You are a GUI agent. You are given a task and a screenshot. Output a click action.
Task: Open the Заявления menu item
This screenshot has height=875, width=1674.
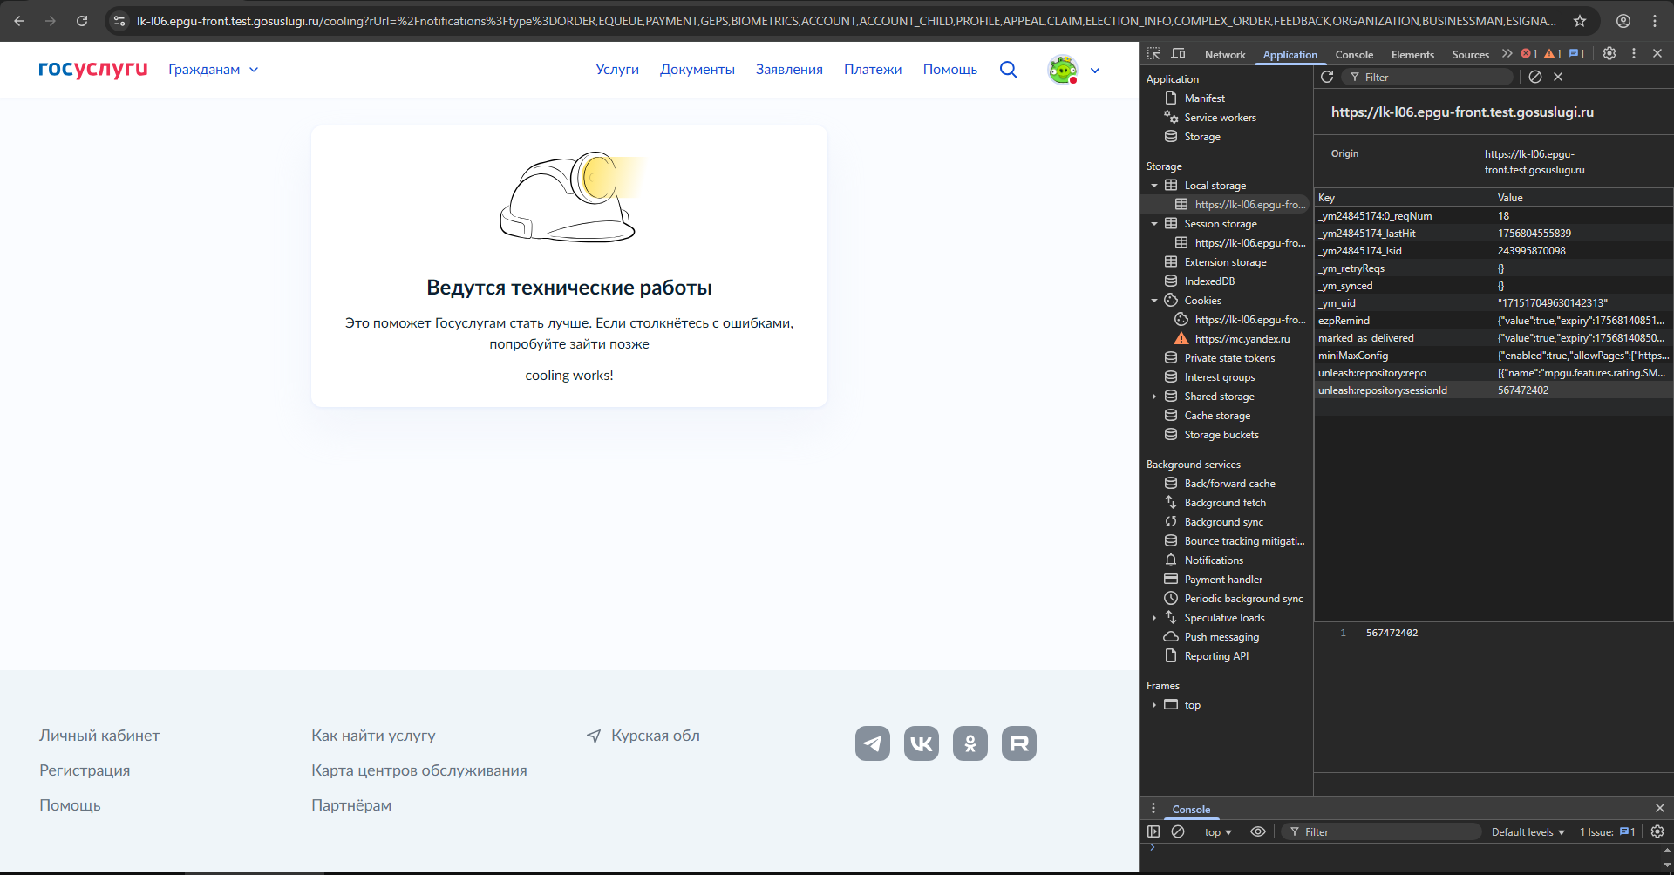click(789, 70)
